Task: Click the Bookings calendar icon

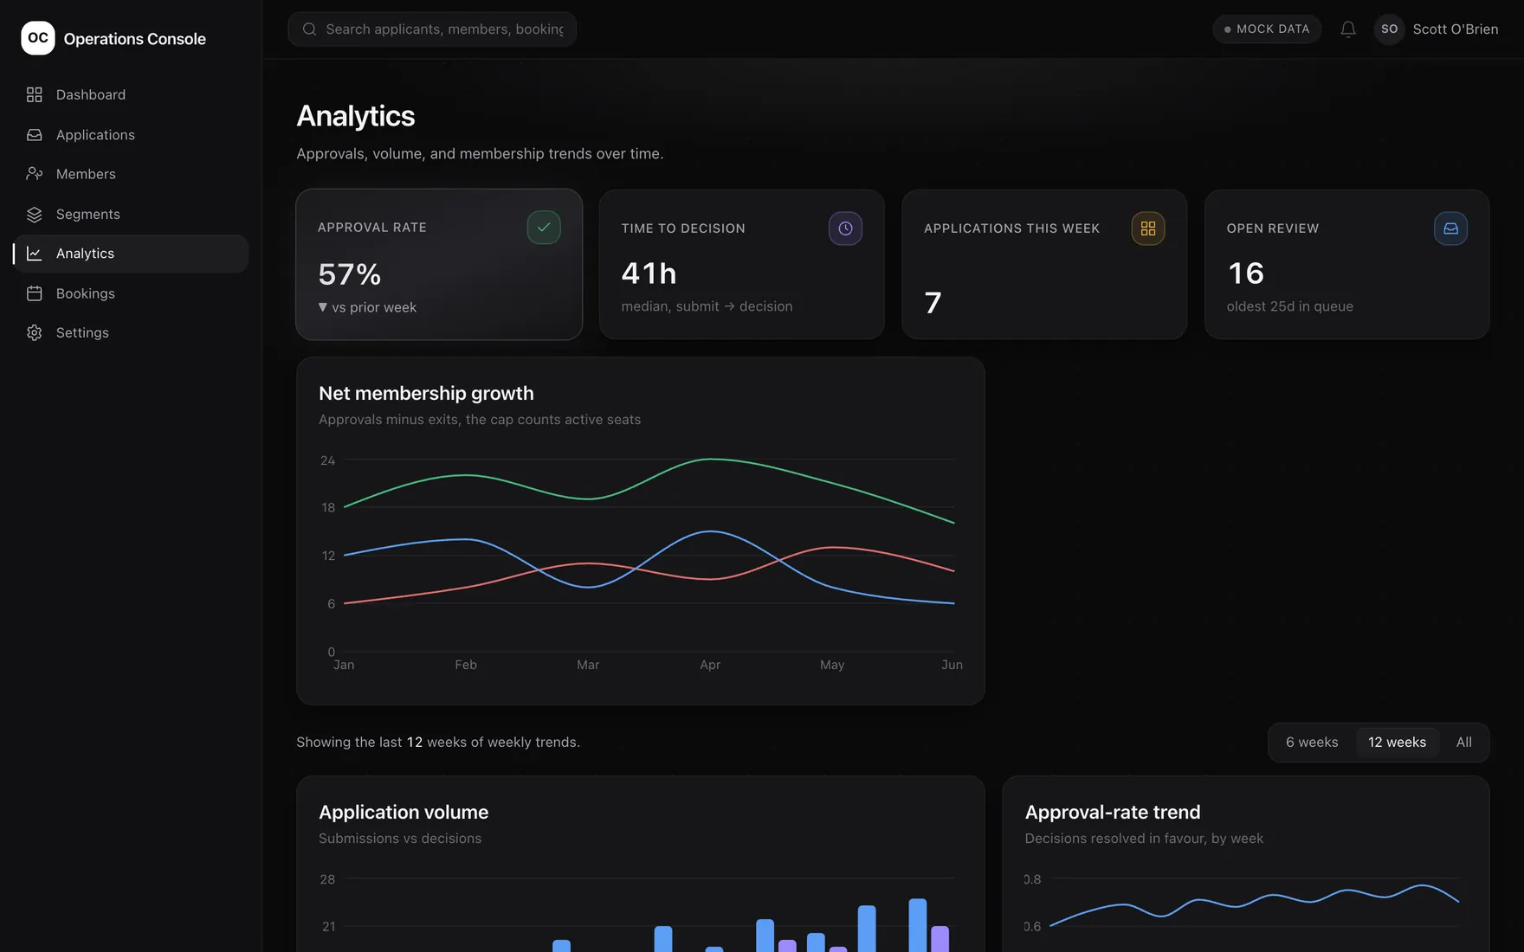Action: click(35, 293)
